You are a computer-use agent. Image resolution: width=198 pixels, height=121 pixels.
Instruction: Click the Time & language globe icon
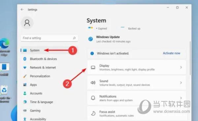tap(25, 102)
